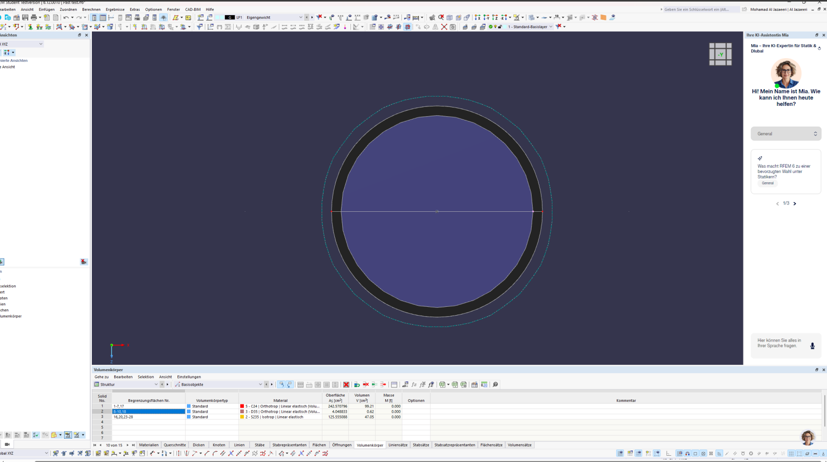Click the undo arrow in the toolbar

[66, 18]
